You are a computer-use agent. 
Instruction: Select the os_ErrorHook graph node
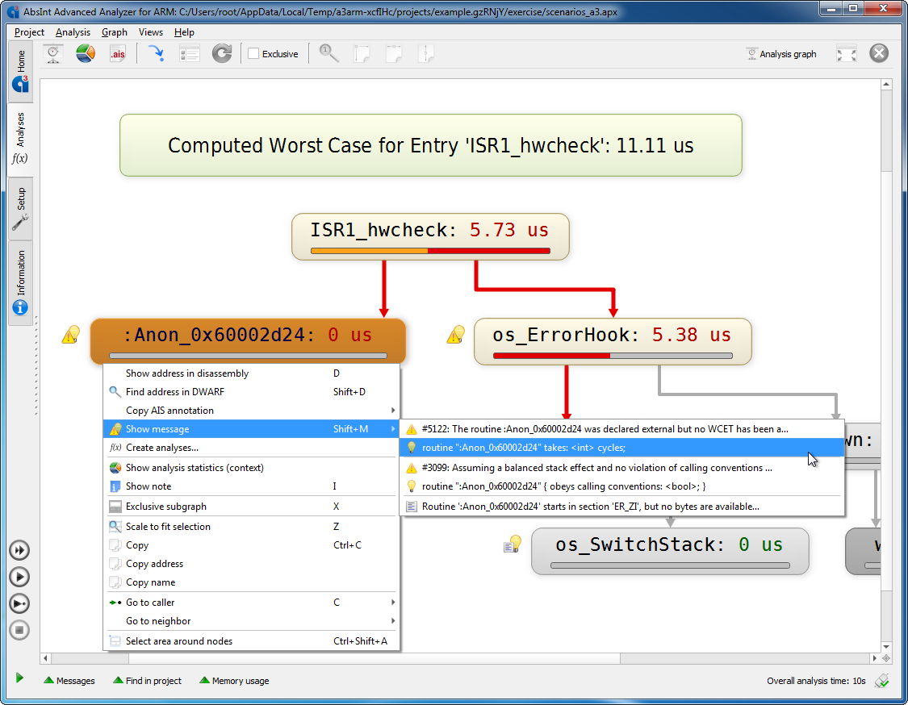613,341
